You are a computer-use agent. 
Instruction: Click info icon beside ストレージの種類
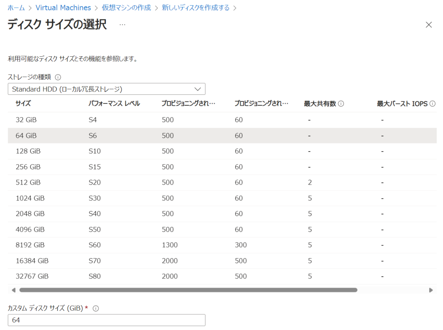click(x=58, y=77)
